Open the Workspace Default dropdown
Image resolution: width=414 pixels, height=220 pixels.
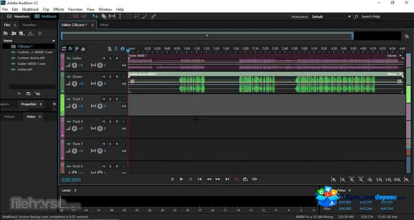coord(331,17)
